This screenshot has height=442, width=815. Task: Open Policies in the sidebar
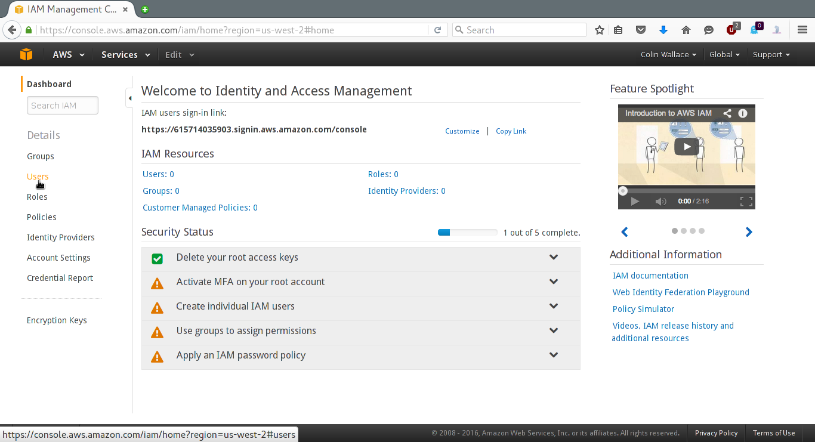coord(42,217)
